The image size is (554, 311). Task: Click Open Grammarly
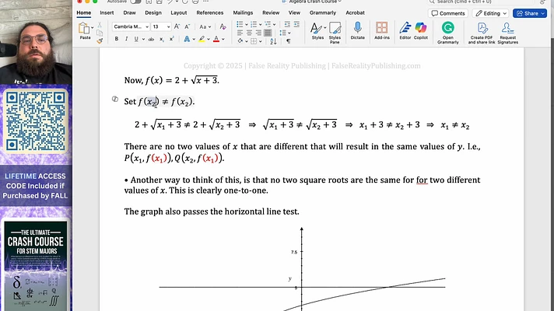[x=447, y=33]
